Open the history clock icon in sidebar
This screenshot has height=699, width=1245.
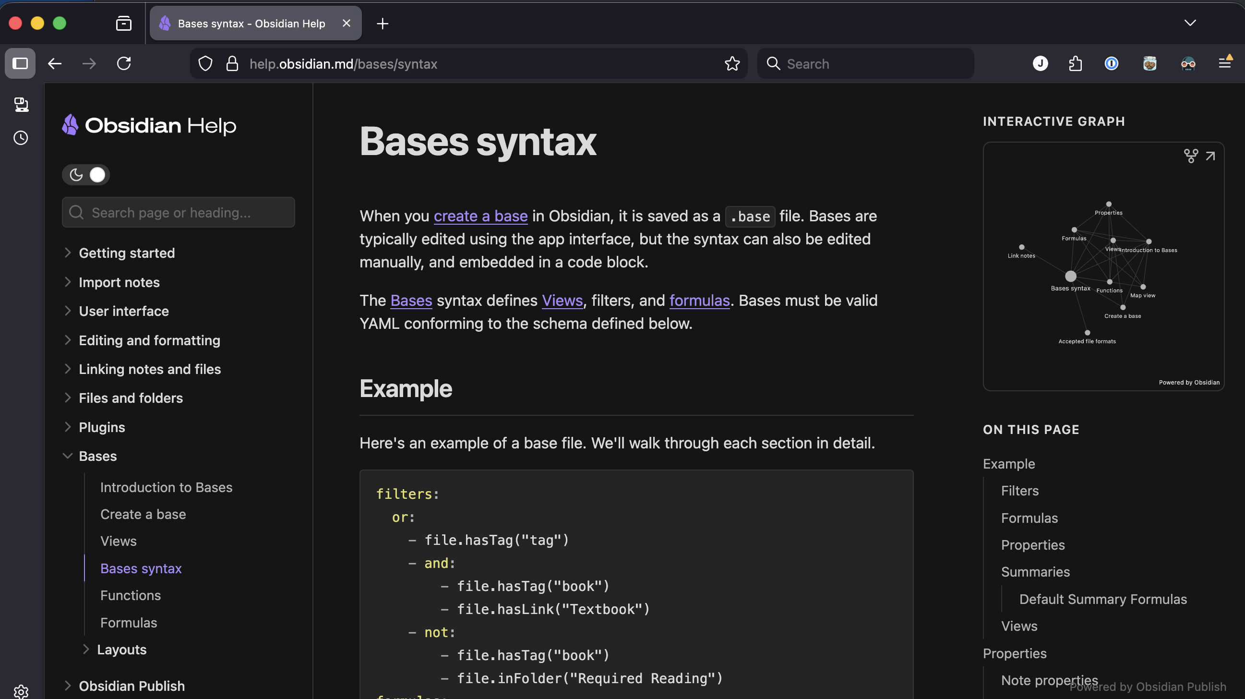point(21,138)
